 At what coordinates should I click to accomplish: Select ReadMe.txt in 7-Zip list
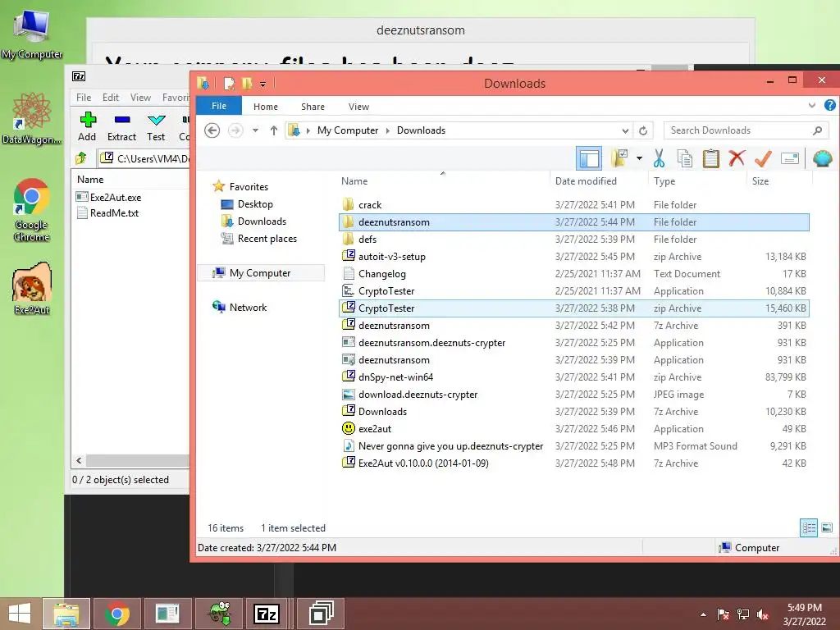click(x=107, y=212)
